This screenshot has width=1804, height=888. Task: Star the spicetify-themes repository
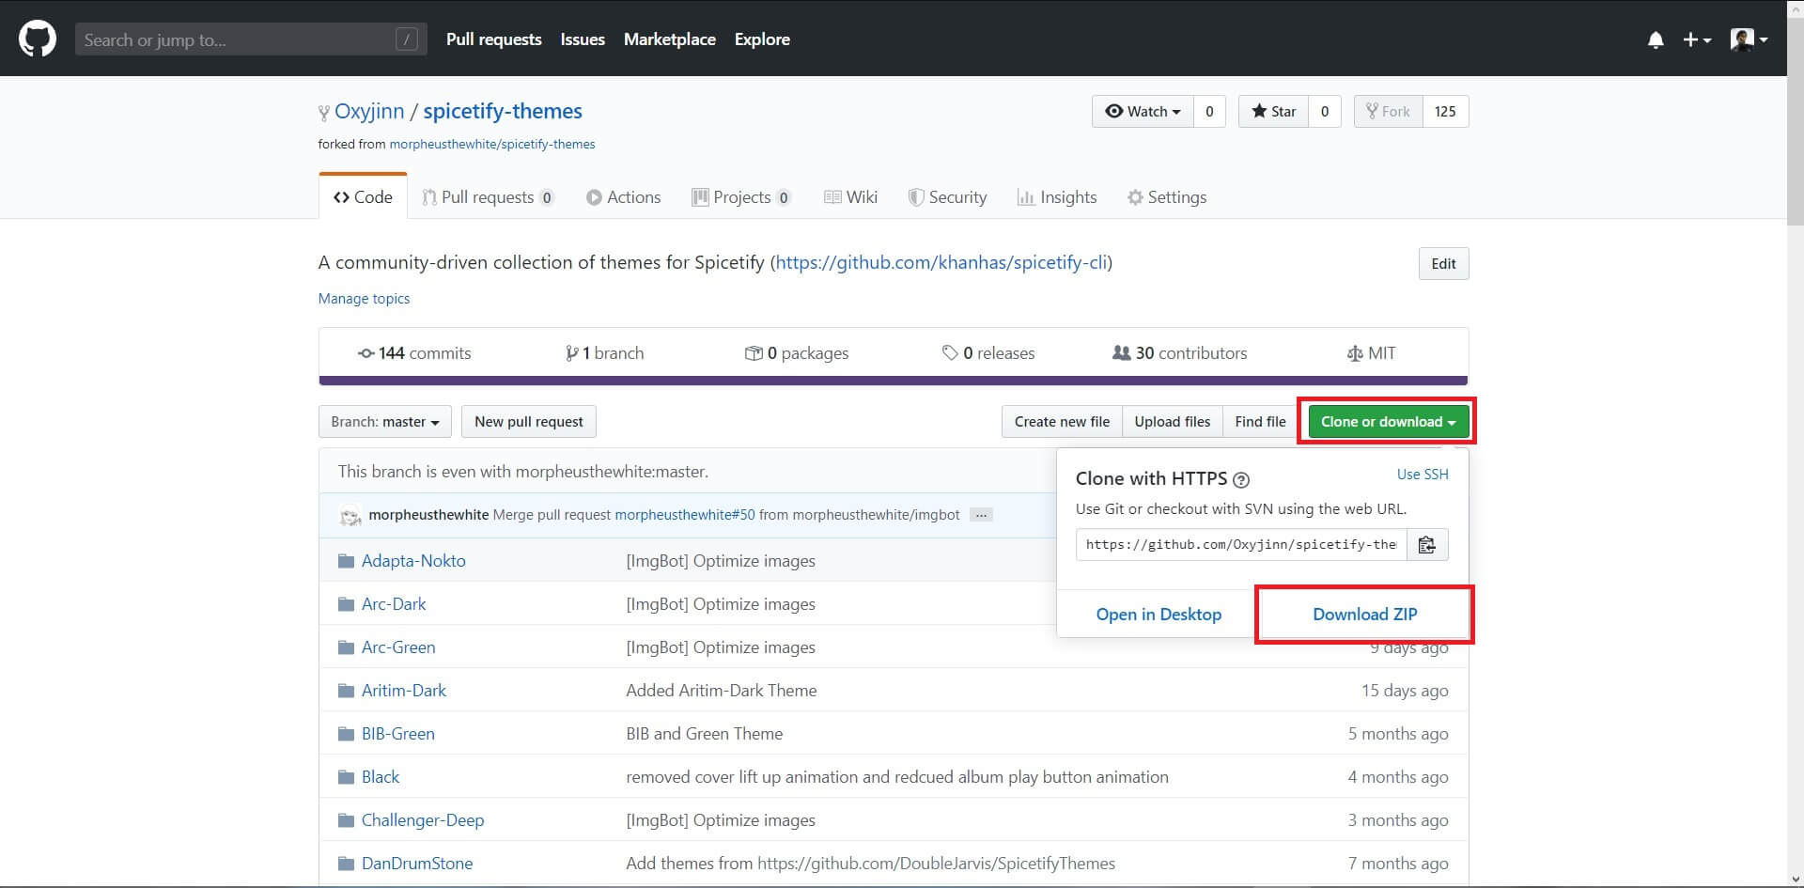(x=1273, y=112)
